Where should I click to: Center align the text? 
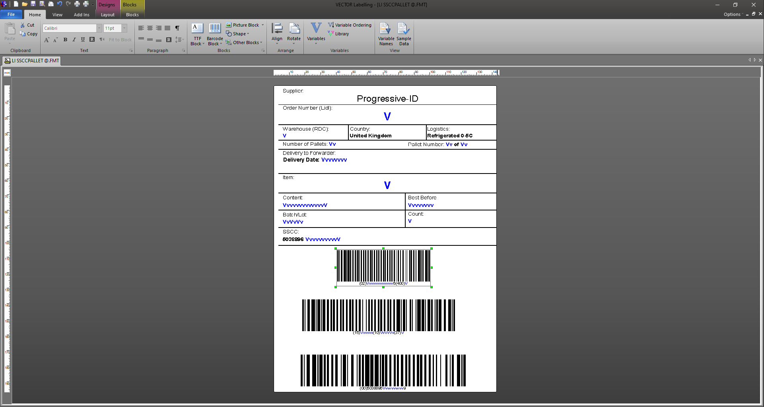pos(150,28)
